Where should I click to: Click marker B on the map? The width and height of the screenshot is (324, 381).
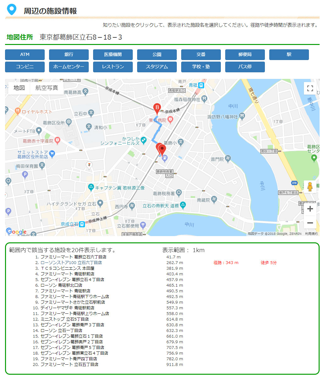point(157,107)
